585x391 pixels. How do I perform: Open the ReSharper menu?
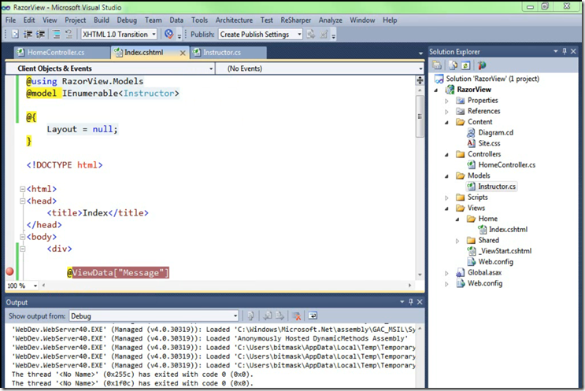click(296, 20)
